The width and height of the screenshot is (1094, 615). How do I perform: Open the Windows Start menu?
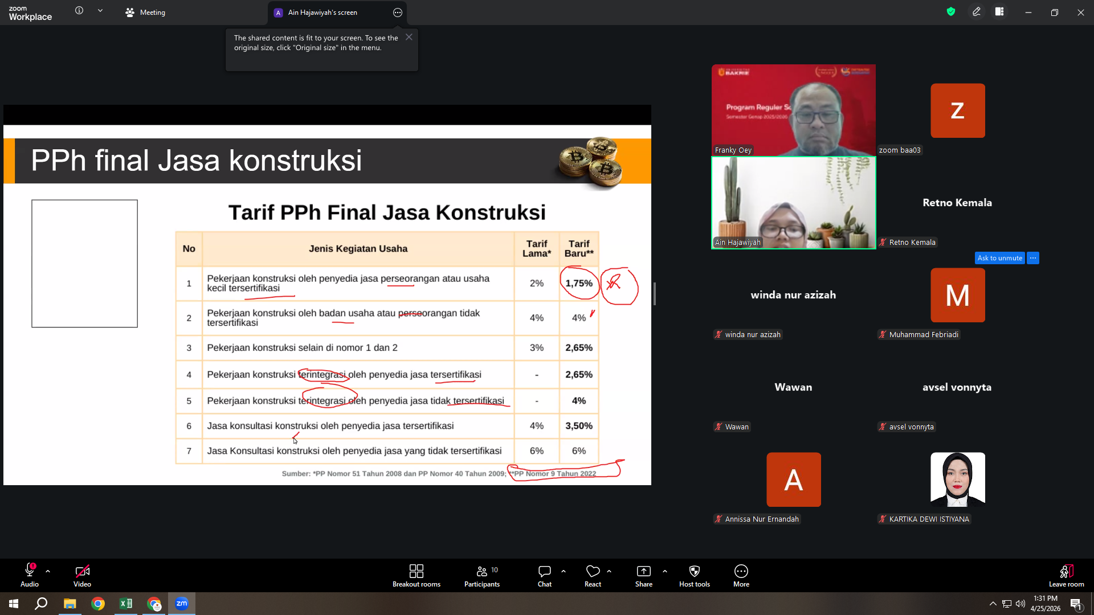point(14,604)
